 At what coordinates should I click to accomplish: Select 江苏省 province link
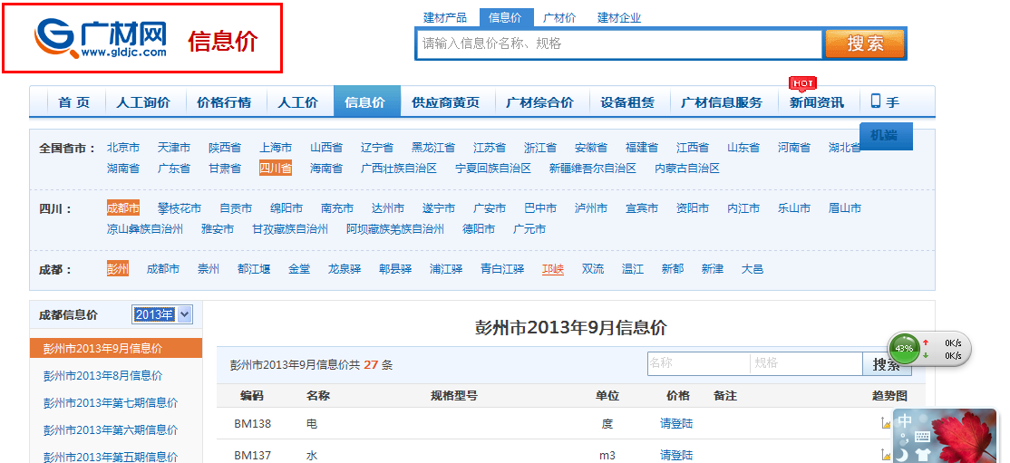tap(490, 148)
